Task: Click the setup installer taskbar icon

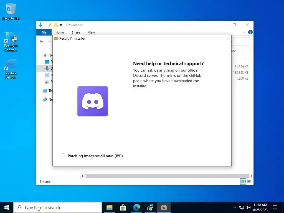Action: click(150, 207)
